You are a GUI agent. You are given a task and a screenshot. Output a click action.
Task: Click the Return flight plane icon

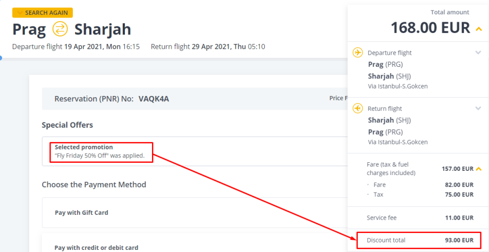point(358,109)
